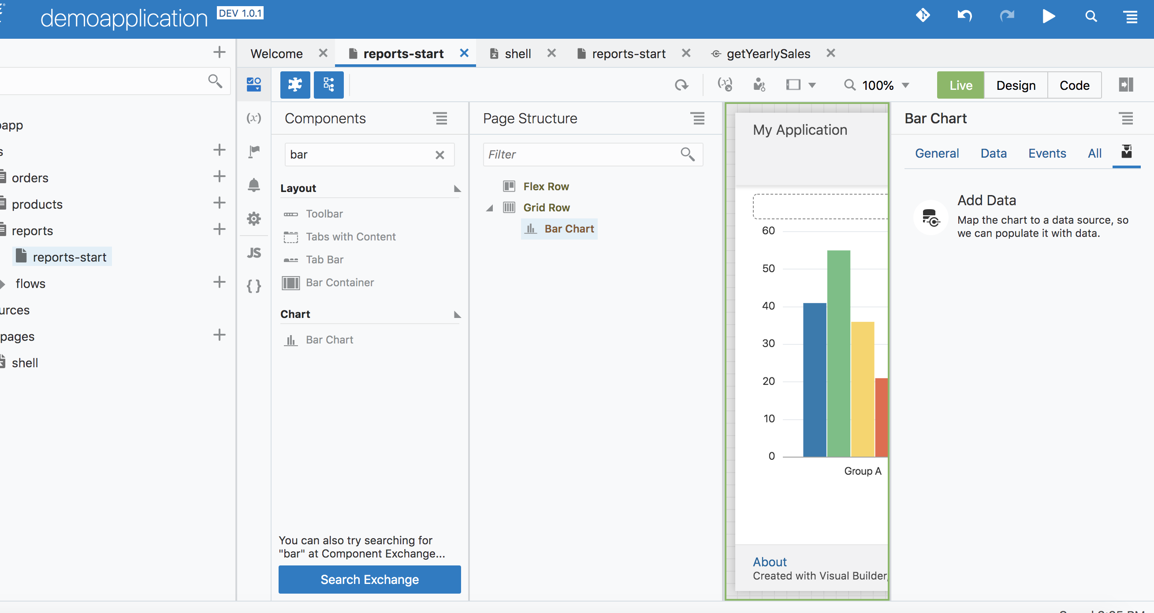Click the page input parameters (x) toolbar icon
The width and height of the screenshot is (1154, 613).
click(725, 85)
